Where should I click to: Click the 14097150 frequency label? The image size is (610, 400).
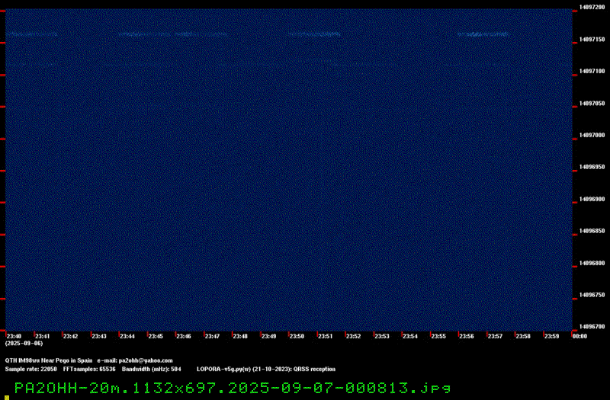(592, 40)
